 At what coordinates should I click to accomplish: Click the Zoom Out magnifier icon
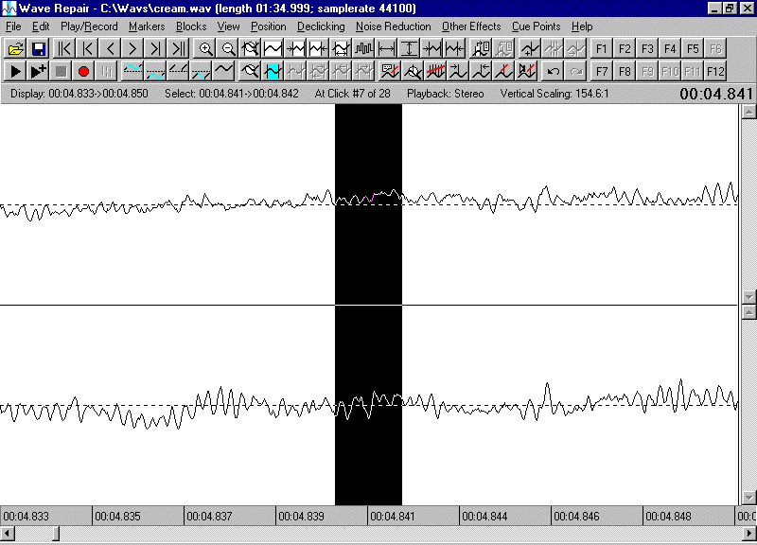point(228,48)
